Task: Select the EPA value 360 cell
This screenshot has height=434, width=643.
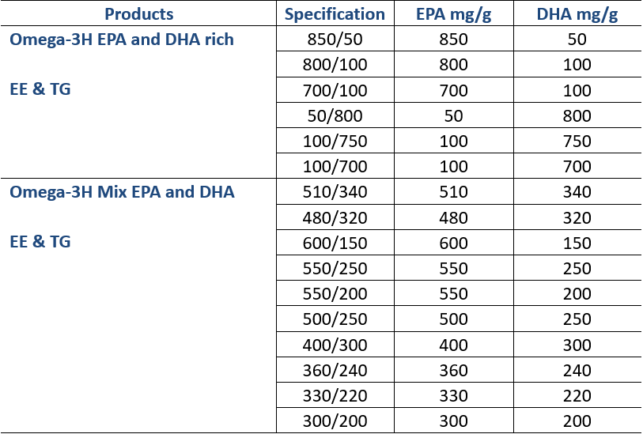Action: click(x=453, y=370)
